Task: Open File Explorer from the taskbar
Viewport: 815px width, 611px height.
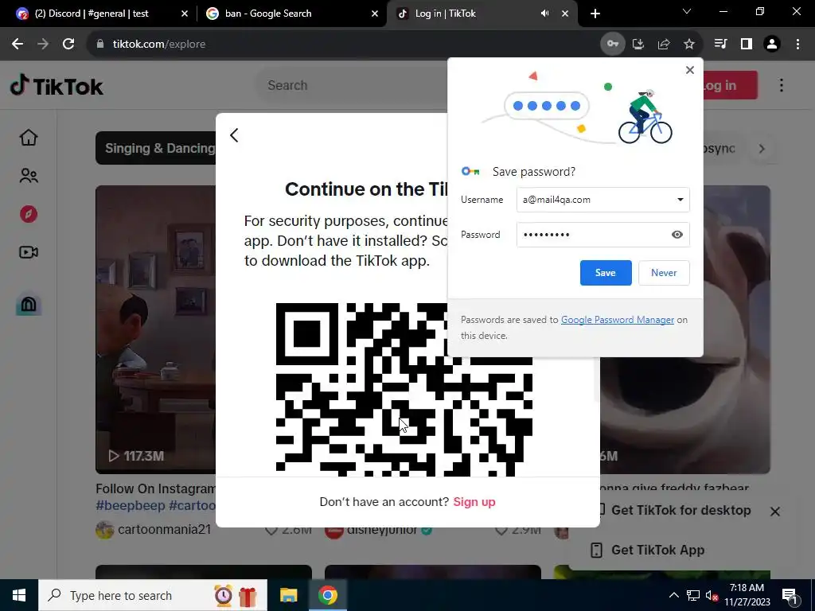Action: (288, 595)
